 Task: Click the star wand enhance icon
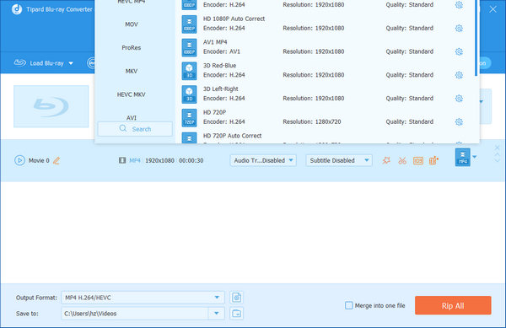(x=386, y=160)
